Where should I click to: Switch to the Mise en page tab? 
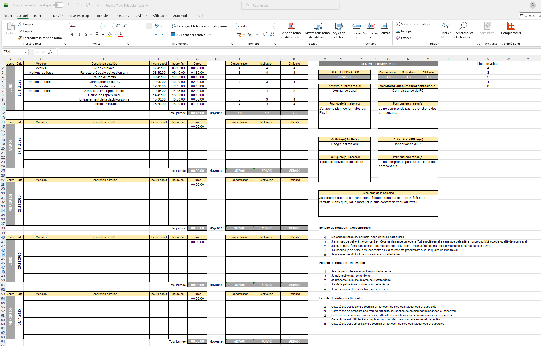79,16
